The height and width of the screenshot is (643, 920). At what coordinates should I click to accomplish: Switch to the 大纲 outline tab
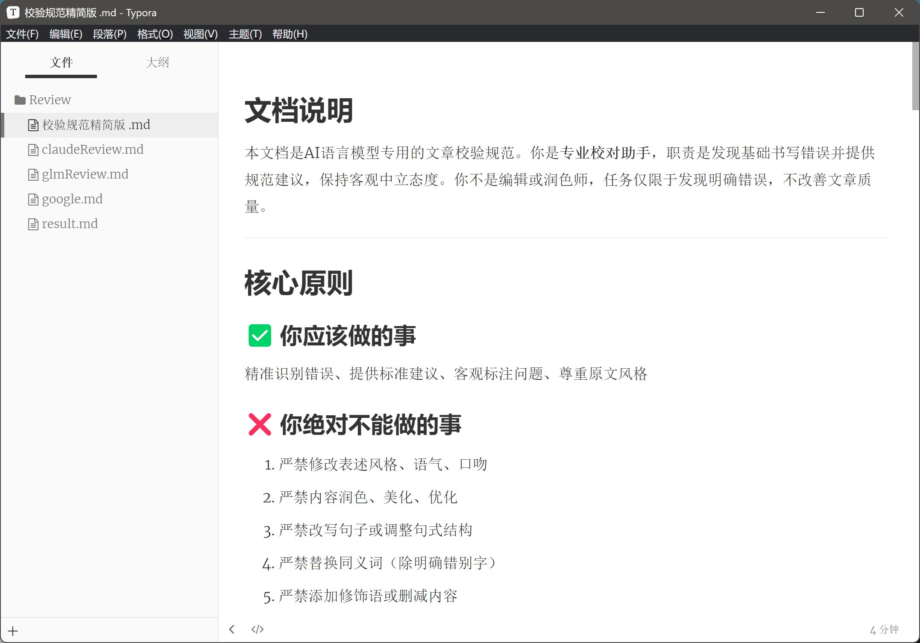coord(157,62)
